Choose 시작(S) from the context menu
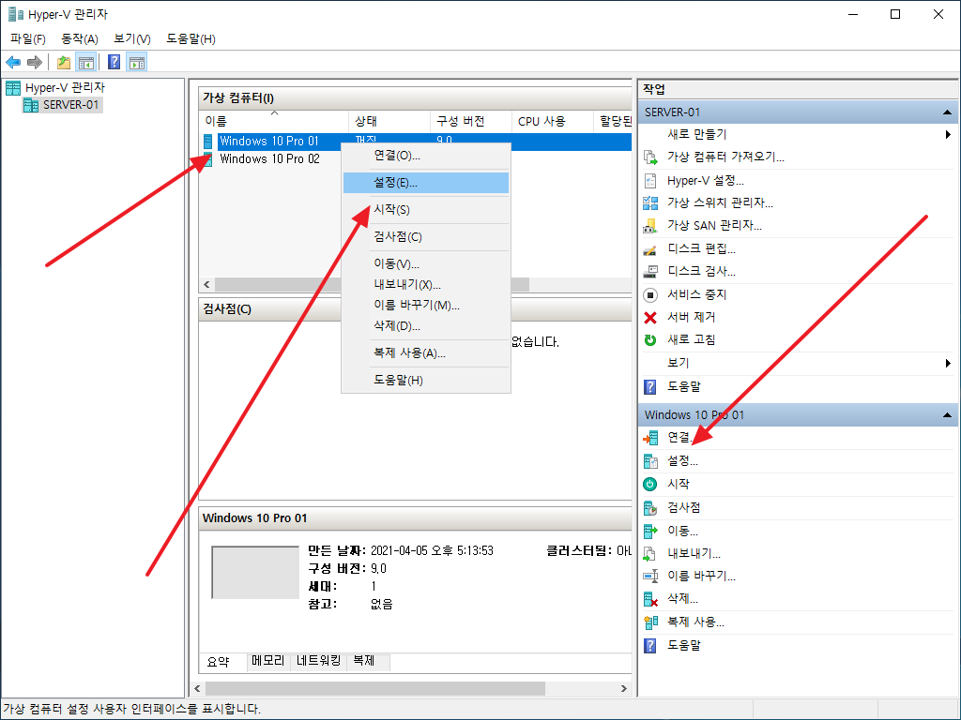This screenshot has height=720, width=961. pyautogui.click(x=426, y=209)
